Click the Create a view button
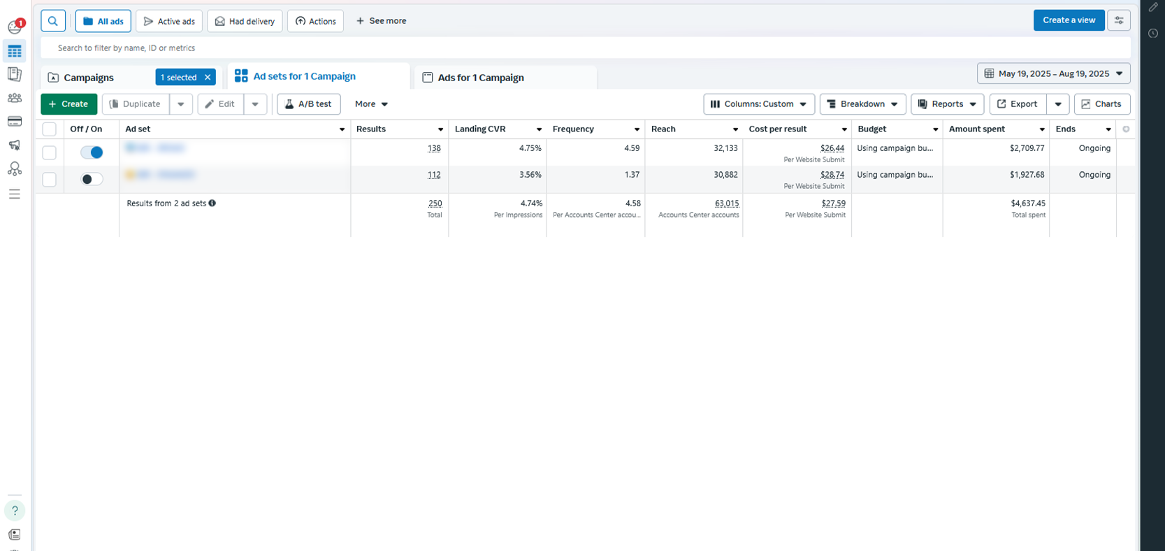The width and height of the screenshot is (1165, 551). (x=1069, y=20)
